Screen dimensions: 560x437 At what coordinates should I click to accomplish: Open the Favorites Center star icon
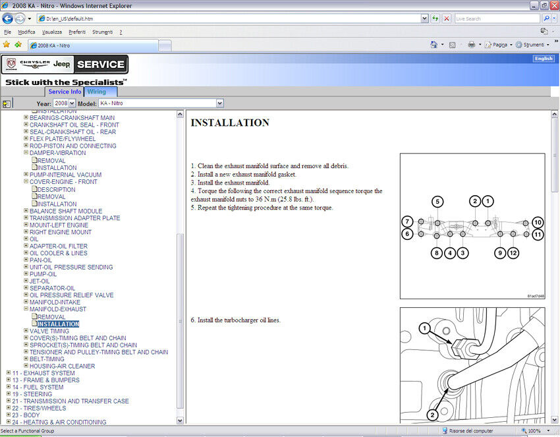pos(7,45)
